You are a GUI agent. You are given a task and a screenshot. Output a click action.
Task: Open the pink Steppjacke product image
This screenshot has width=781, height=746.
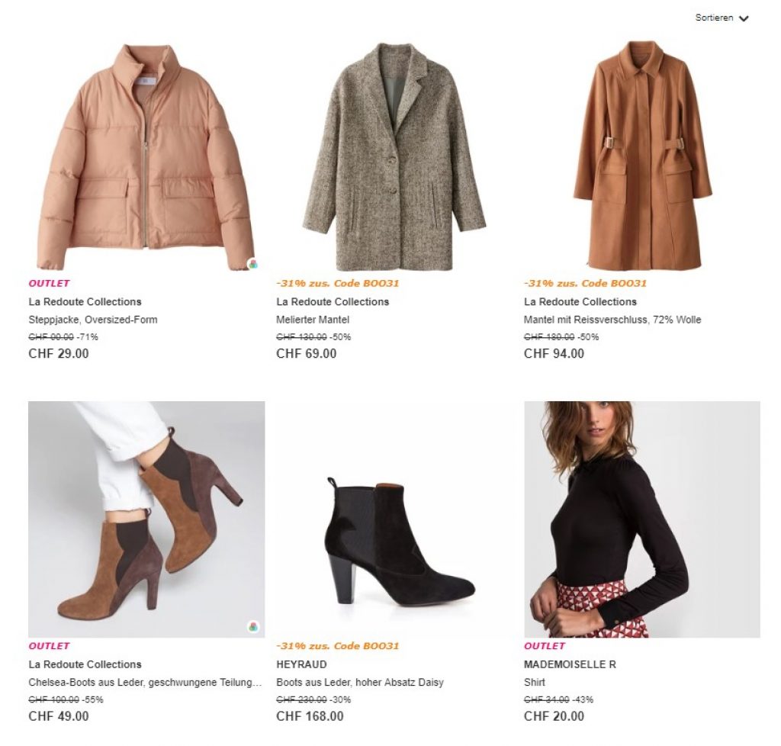145,156
